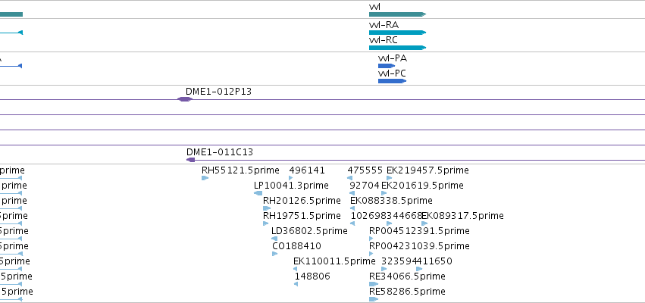Select the vvl gene arrow glyph

point(397,14)
